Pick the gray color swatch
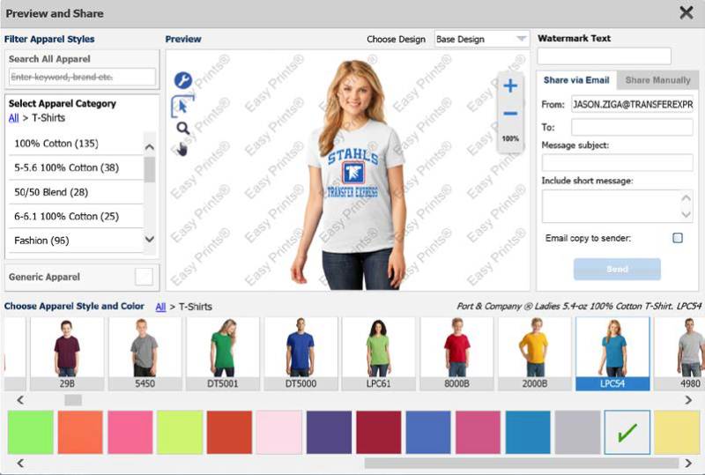 578,433
